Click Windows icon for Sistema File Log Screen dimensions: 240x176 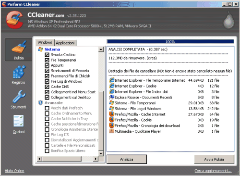point(112,109)
